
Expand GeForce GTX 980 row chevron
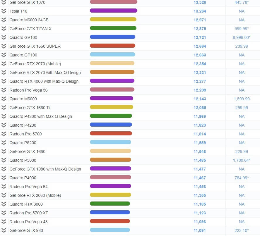tap(4, 230)
